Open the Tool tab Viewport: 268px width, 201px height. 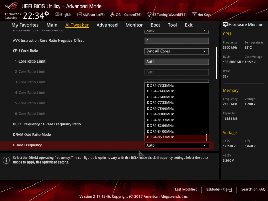172,25
